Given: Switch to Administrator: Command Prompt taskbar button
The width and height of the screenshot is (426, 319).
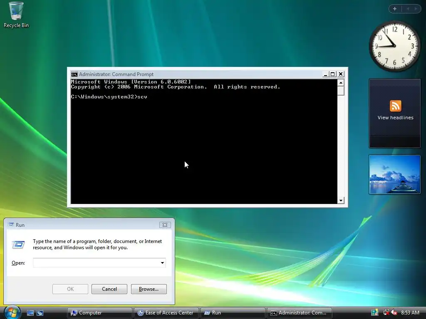Looking at the screenshot, I should tap(299, 313).
